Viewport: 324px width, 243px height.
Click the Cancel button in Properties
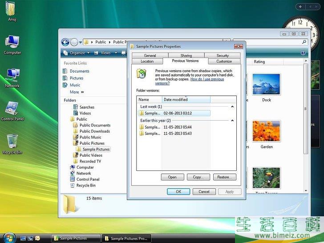(204, 191)
